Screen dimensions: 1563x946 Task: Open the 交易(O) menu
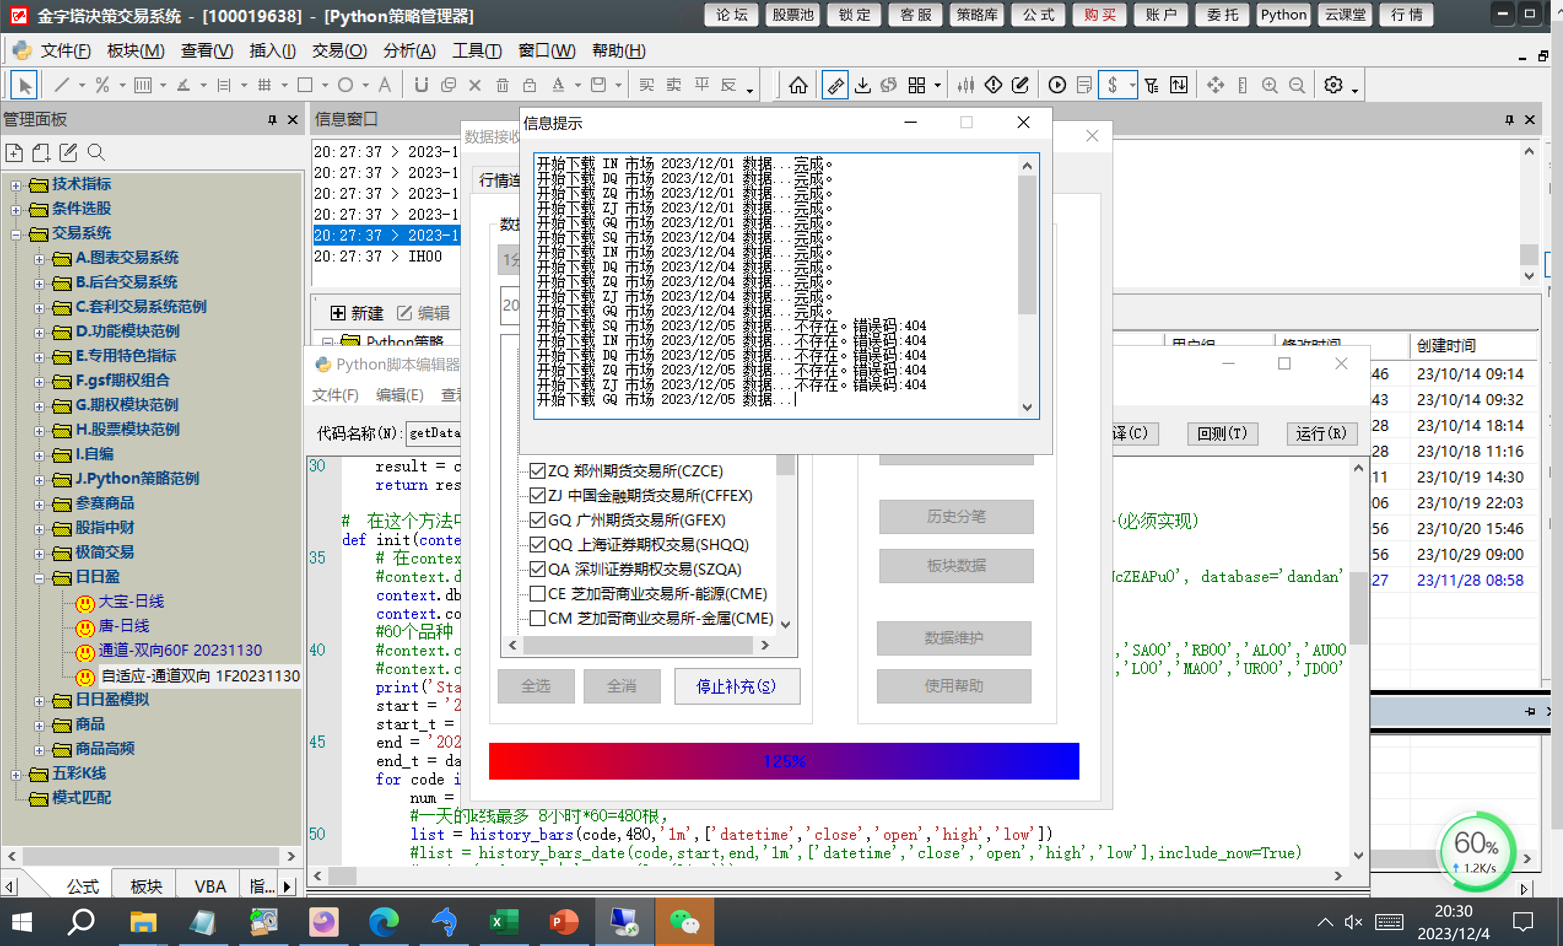point(339,51)
